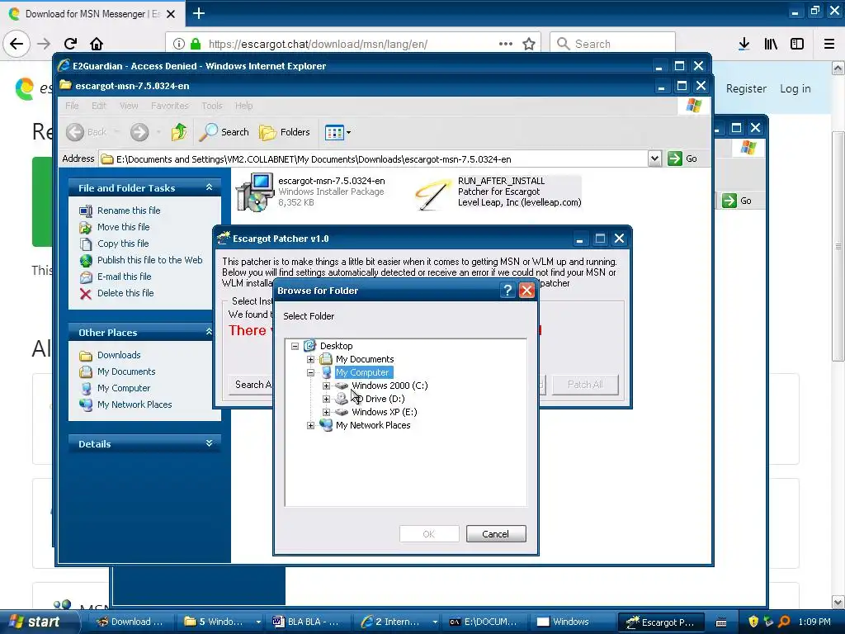Viewport: 845px width, 634px height.
Task: Select My Computer in folder tree
Action: coord(362,372)
